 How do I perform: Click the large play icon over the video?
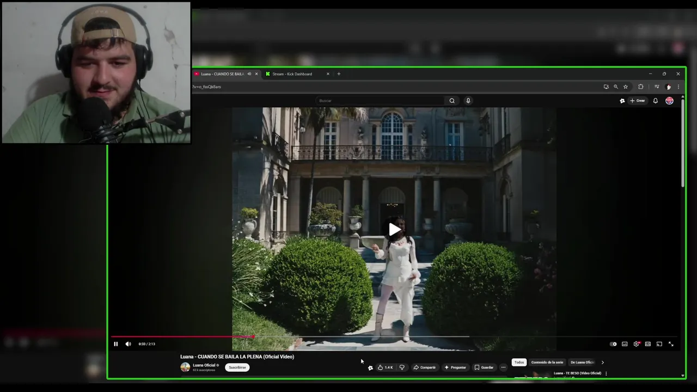pyautogui.click(x=394, y=229)
